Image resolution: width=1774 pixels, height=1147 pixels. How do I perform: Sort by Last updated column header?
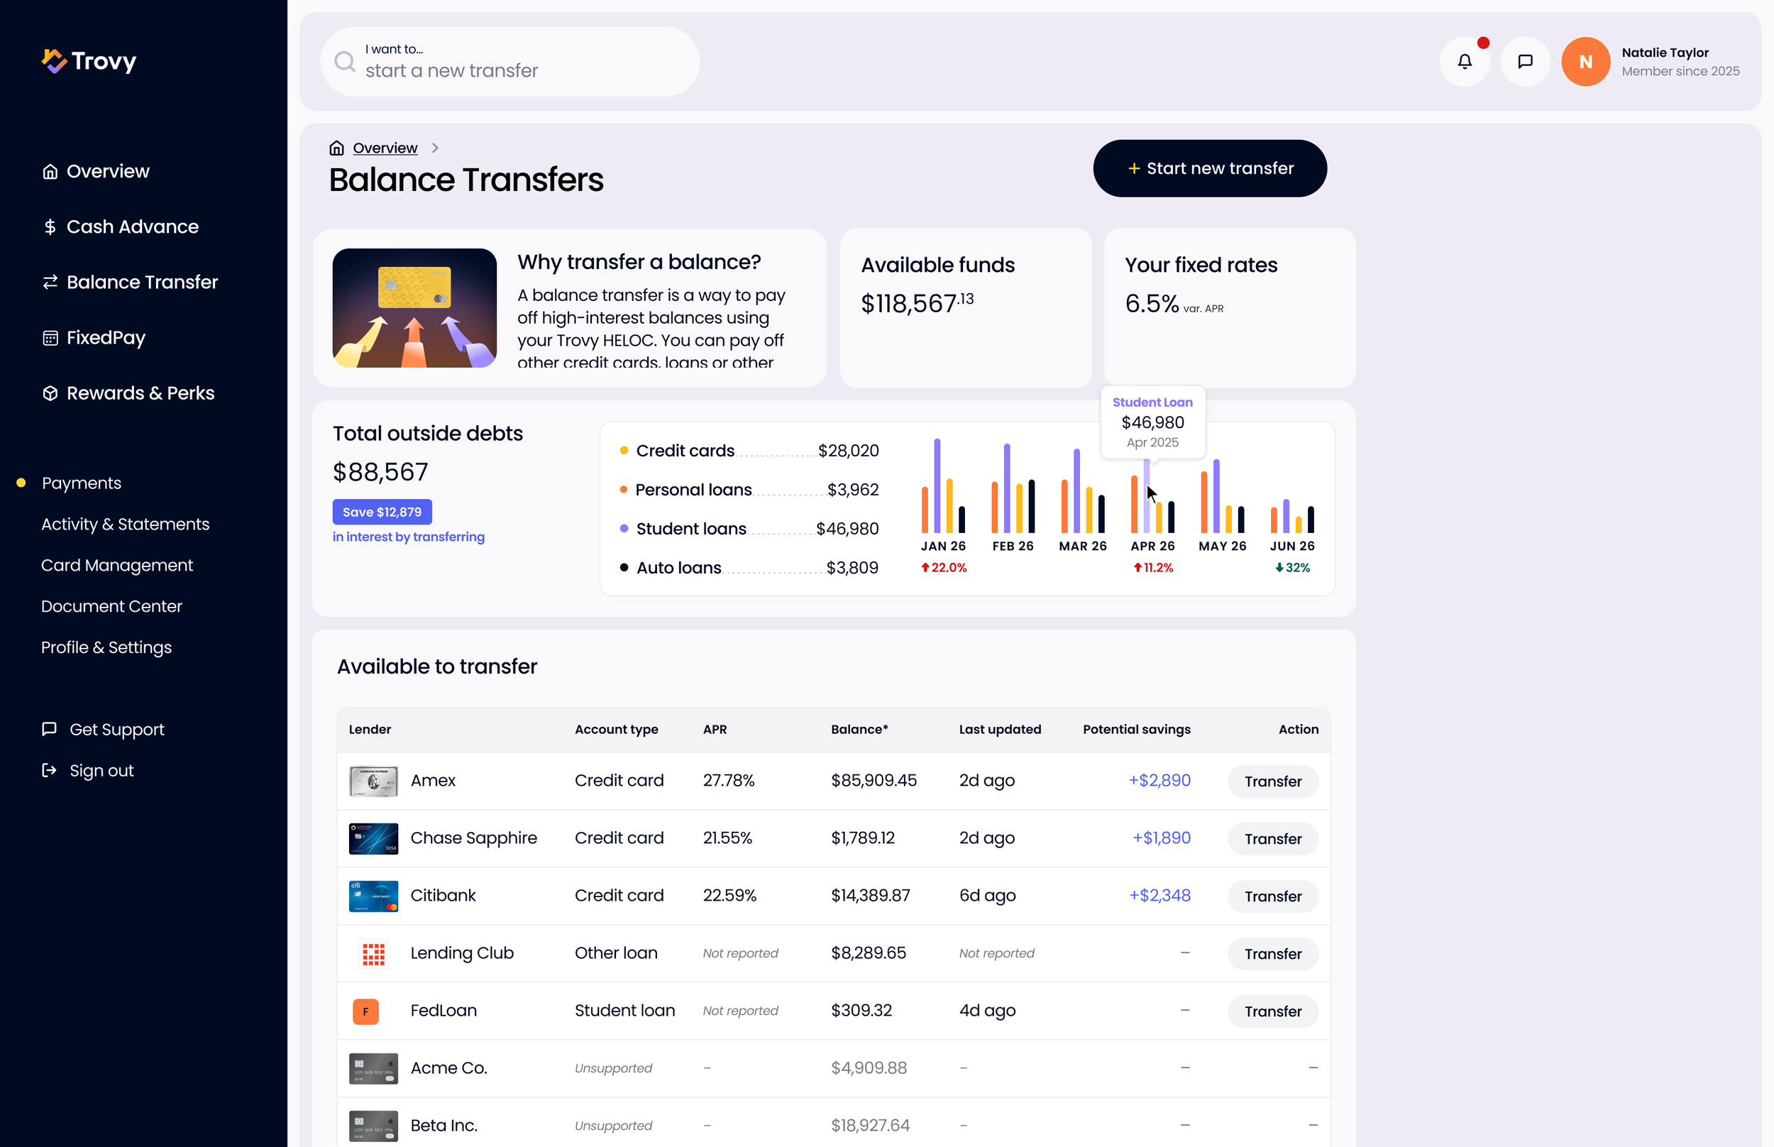[x=1000, y=729]
